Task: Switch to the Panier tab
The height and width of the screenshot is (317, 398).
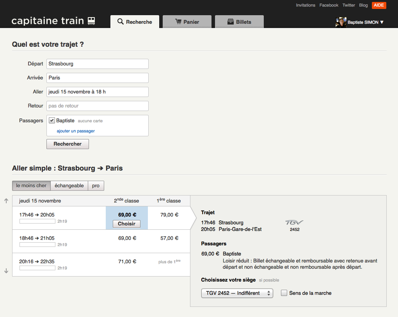Action: pos(187,21)
